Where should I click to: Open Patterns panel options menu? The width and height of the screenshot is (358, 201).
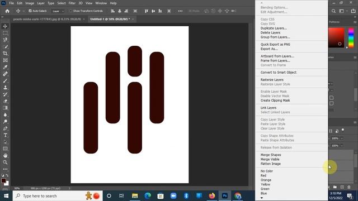pyautogui.click(x=355, y=22)
